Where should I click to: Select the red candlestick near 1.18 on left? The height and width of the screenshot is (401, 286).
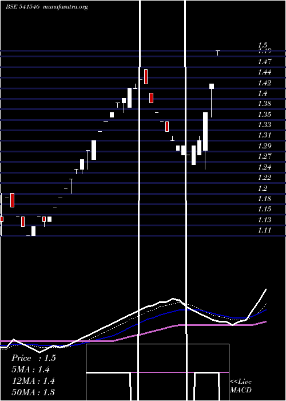(12, 200)
